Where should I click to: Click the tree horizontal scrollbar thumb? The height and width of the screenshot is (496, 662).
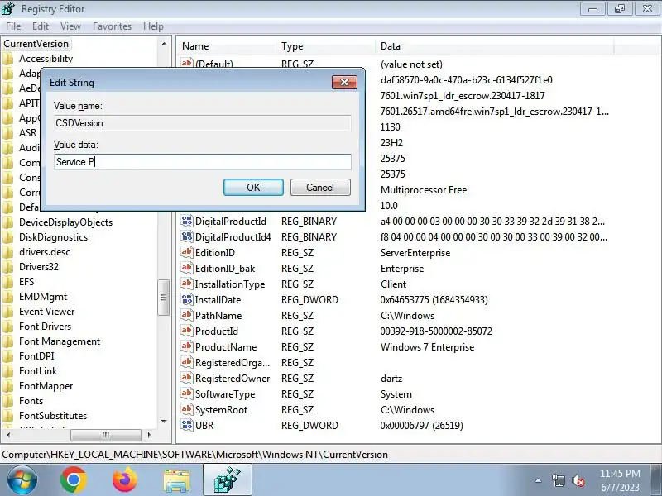pyautogui.click(x=106, y=435)
